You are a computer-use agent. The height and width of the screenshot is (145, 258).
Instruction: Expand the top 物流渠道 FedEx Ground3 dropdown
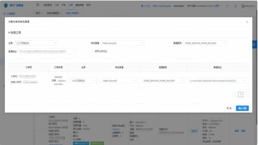[x=122, y=43]
